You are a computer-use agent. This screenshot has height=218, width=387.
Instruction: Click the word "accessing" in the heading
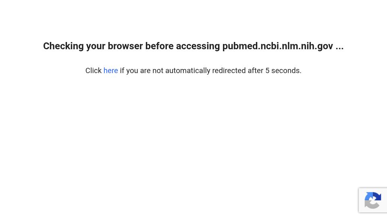point(198,46)
